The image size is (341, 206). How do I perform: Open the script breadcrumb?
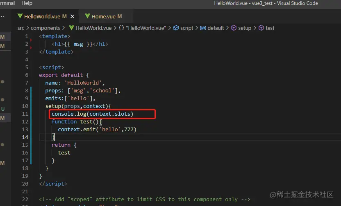click(186, 28)
